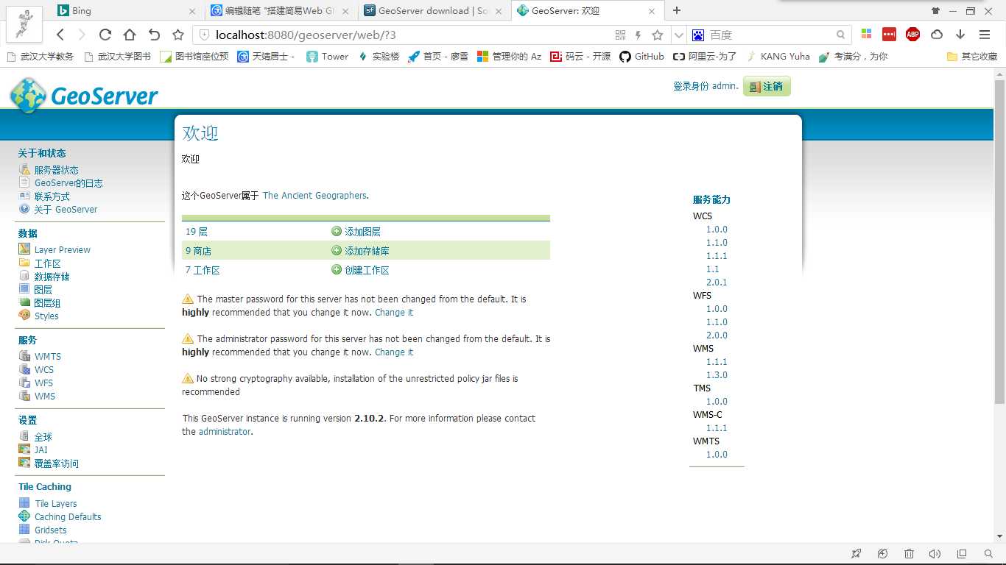Click the server status warning icon
Screen dimensions: 1006x565
[24, 170]
